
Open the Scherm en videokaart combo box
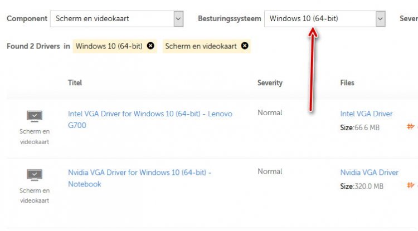pos(117,19)
